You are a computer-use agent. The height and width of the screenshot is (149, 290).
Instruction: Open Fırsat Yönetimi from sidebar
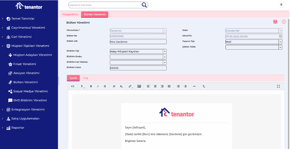(24, 64)
